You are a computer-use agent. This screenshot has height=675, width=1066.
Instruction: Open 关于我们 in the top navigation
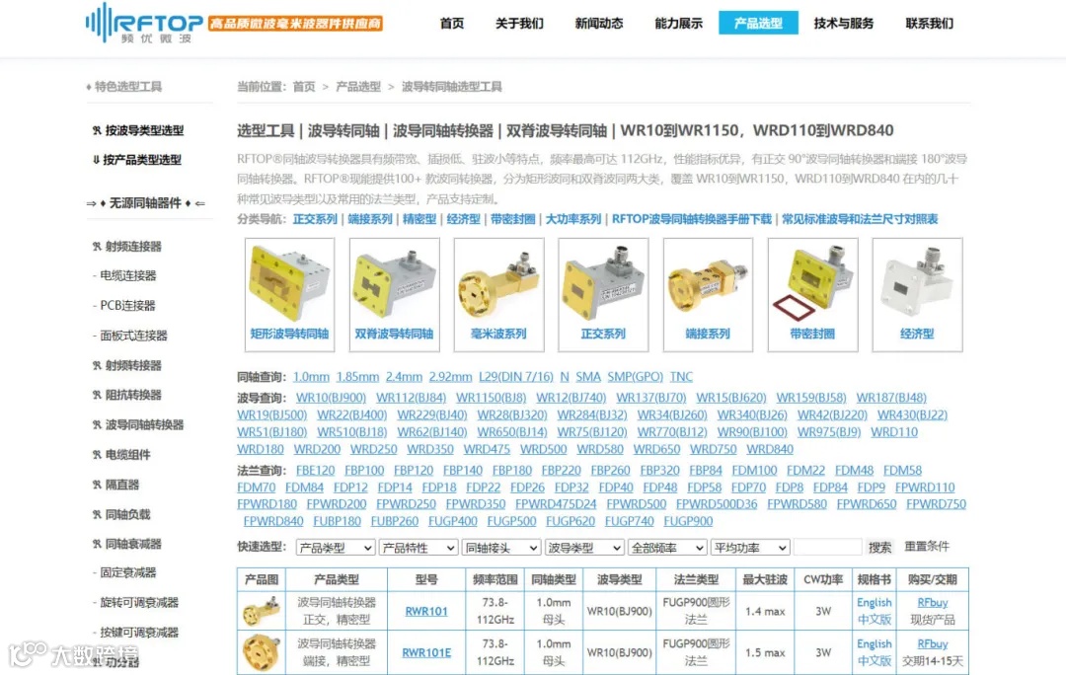tap(519, 23)
